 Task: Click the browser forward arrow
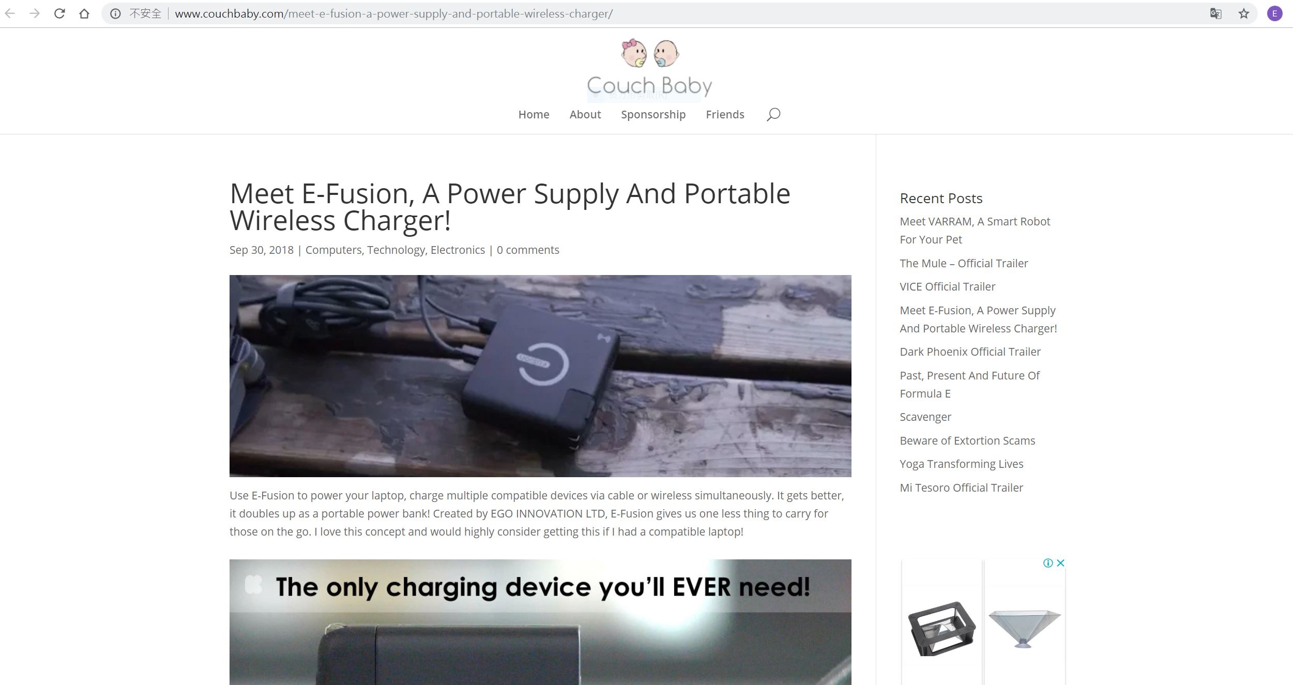35,13
